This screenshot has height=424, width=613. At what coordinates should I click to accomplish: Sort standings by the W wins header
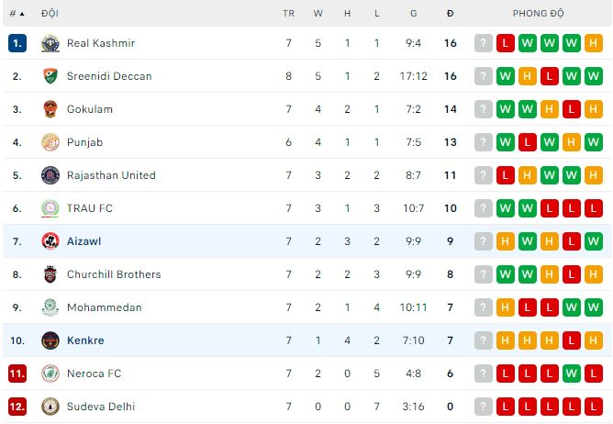click(318, 14)
